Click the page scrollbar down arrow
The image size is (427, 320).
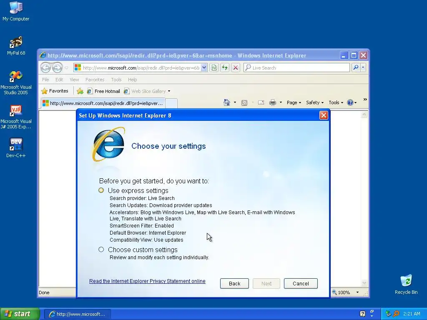pos(364,283)
